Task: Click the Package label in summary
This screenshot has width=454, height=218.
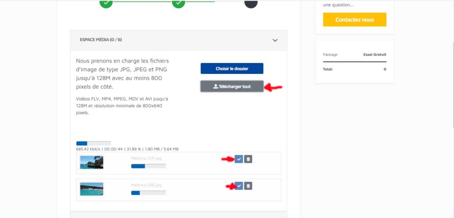Action: (x=330, y=54)
